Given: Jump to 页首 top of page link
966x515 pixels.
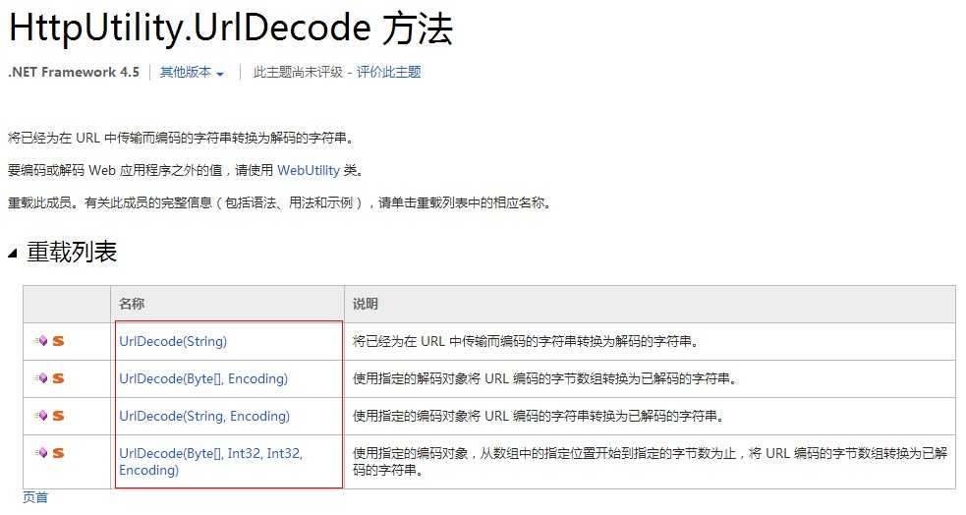Looking at the screenshot, I should (35, 497).
